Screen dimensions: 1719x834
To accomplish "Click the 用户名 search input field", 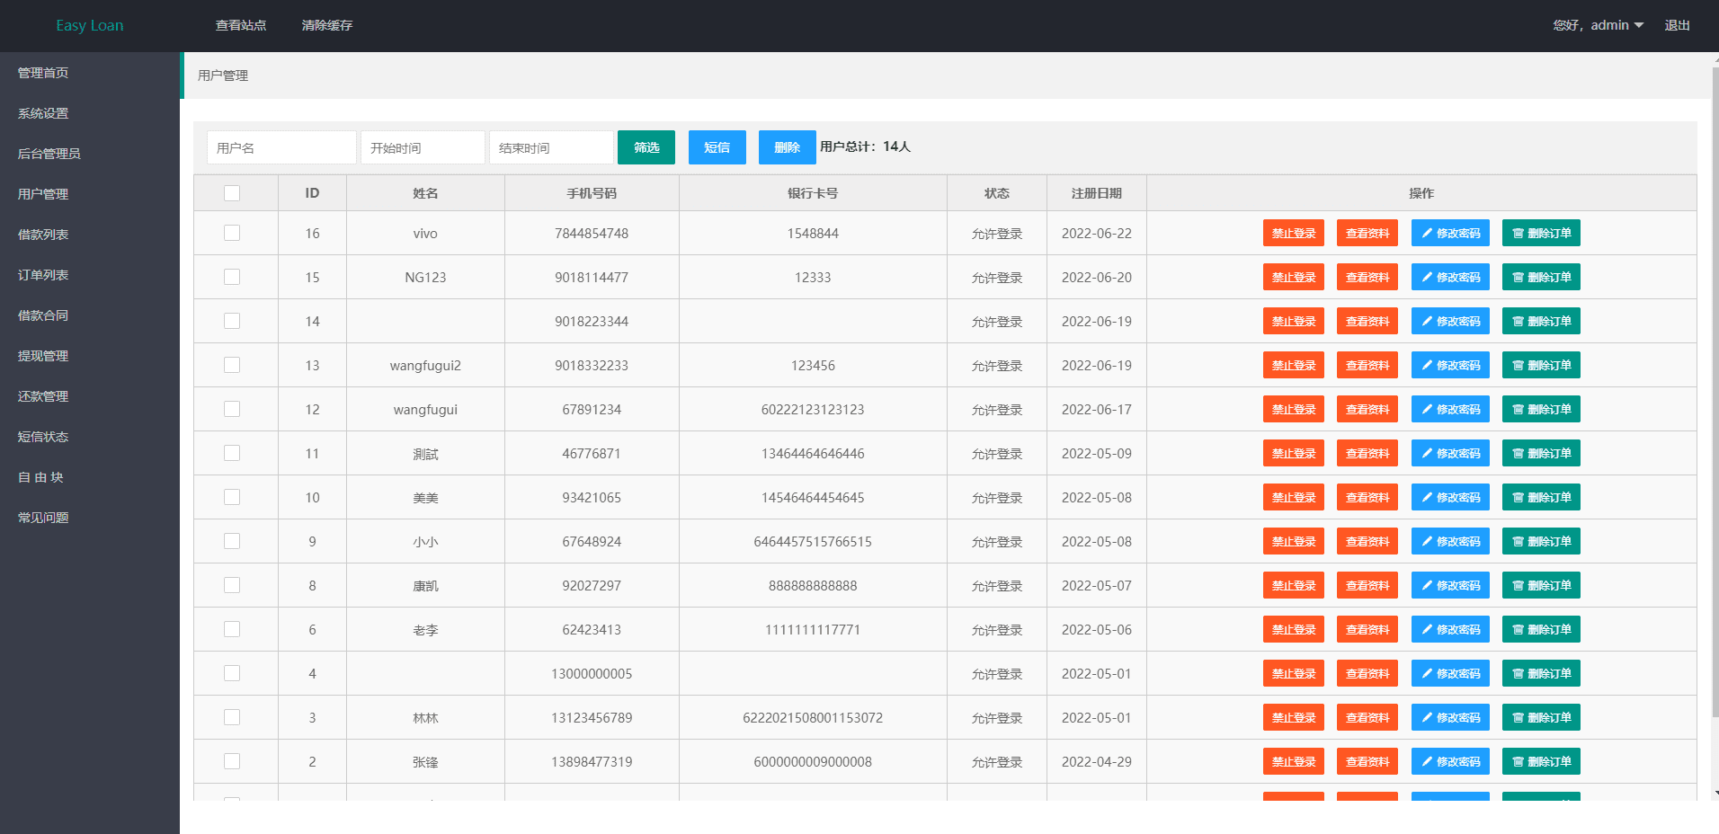I will tap(281, 147).
